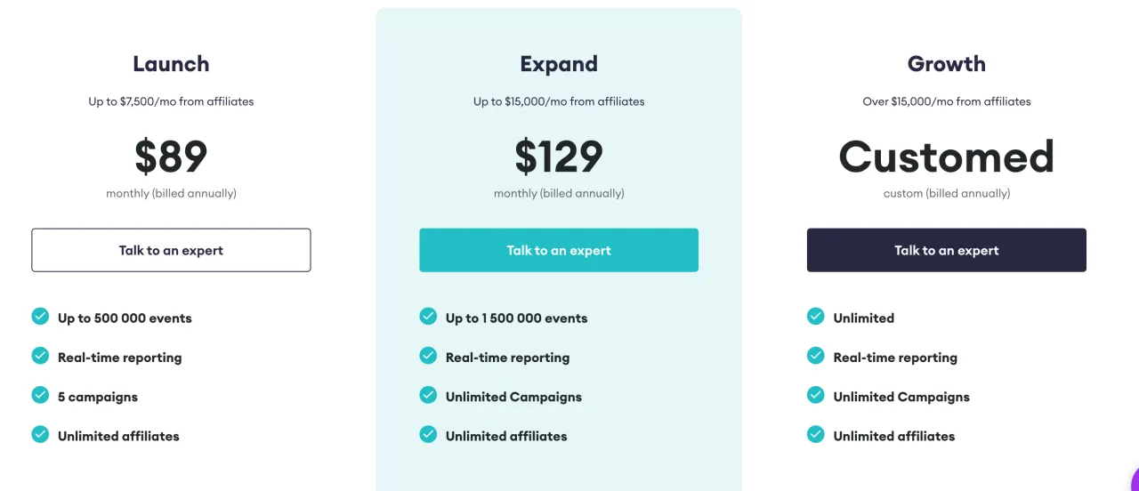
Task: Click the Launch plan Talk to an expert button
Action: pyautogui.click(x=171, y=250)
